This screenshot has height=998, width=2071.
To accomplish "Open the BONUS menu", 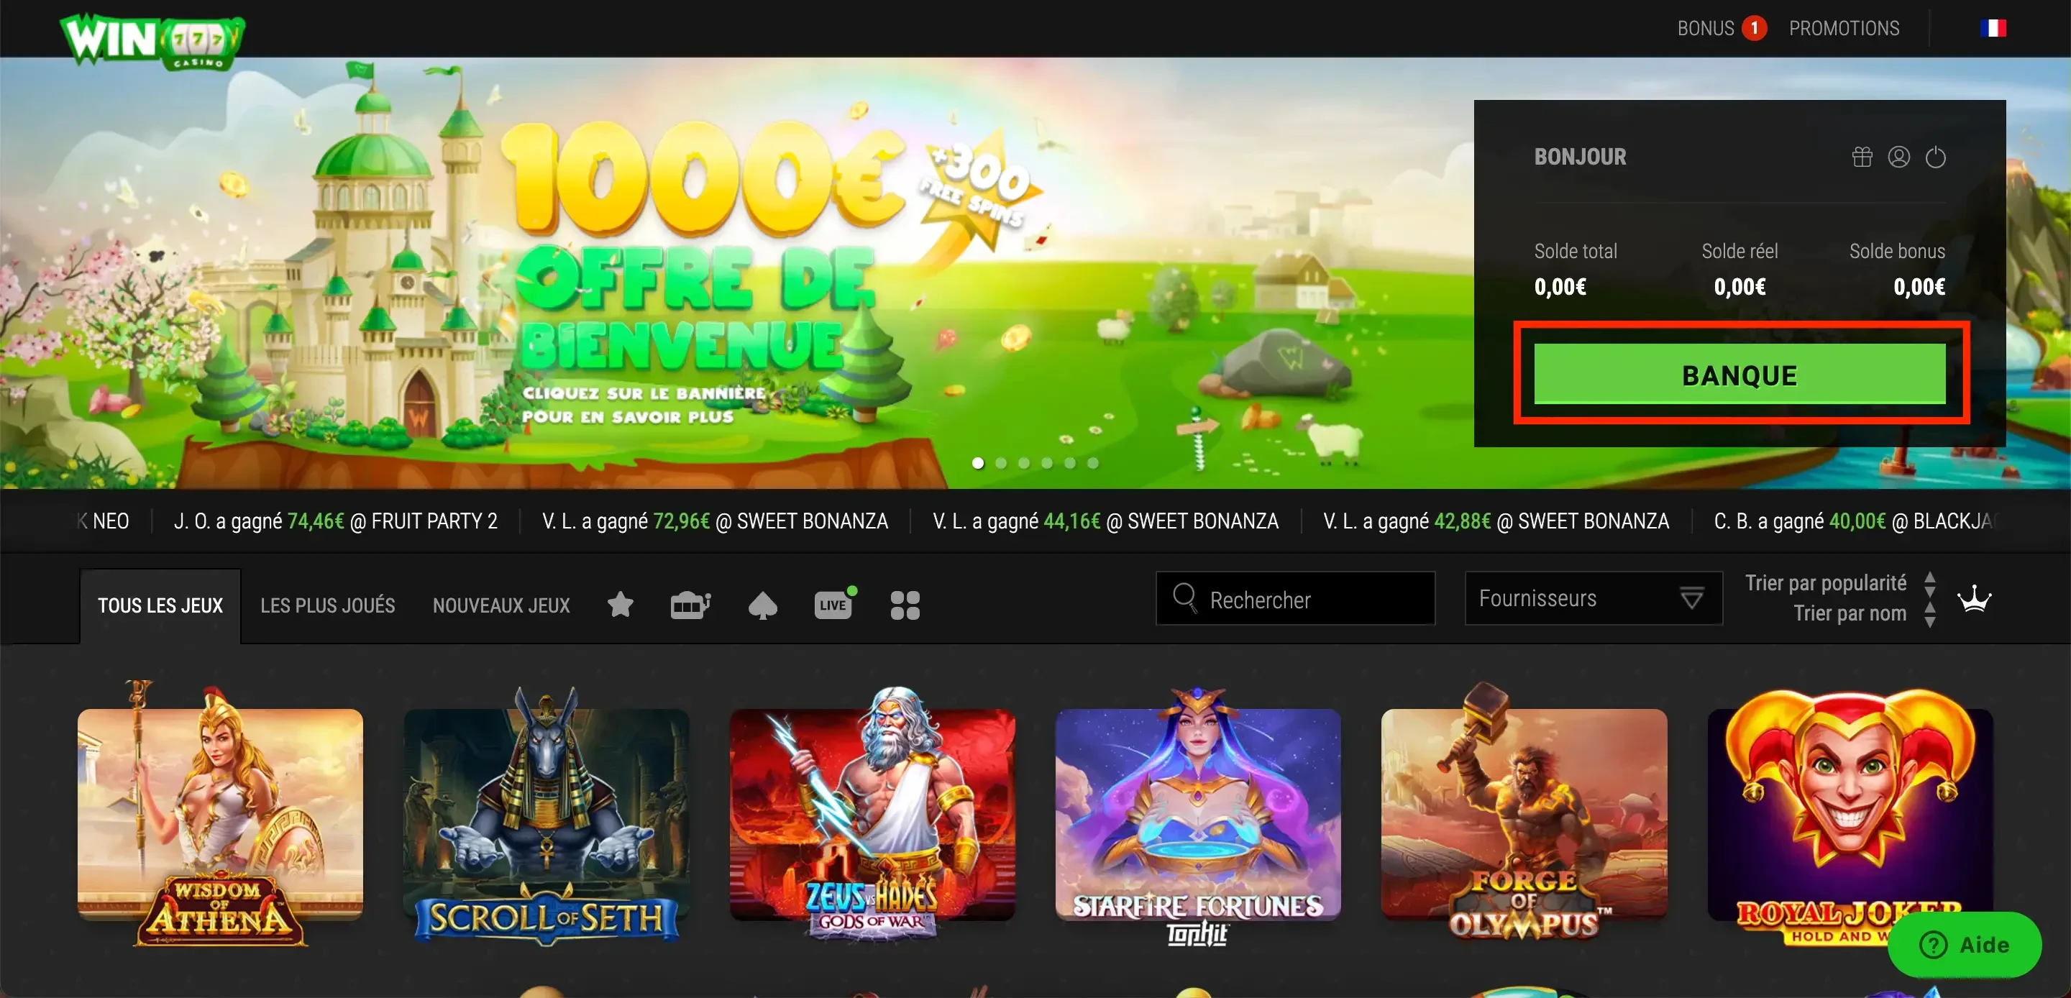I will (x=1704, y=28).
